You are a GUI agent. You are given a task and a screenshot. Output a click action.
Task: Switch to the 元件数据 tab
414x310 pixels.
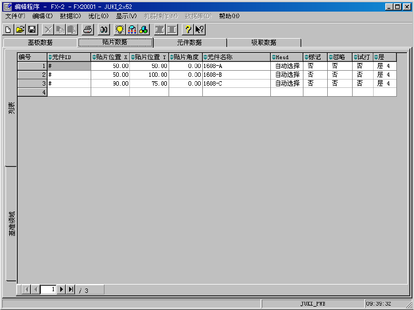(x=190, y=43)
